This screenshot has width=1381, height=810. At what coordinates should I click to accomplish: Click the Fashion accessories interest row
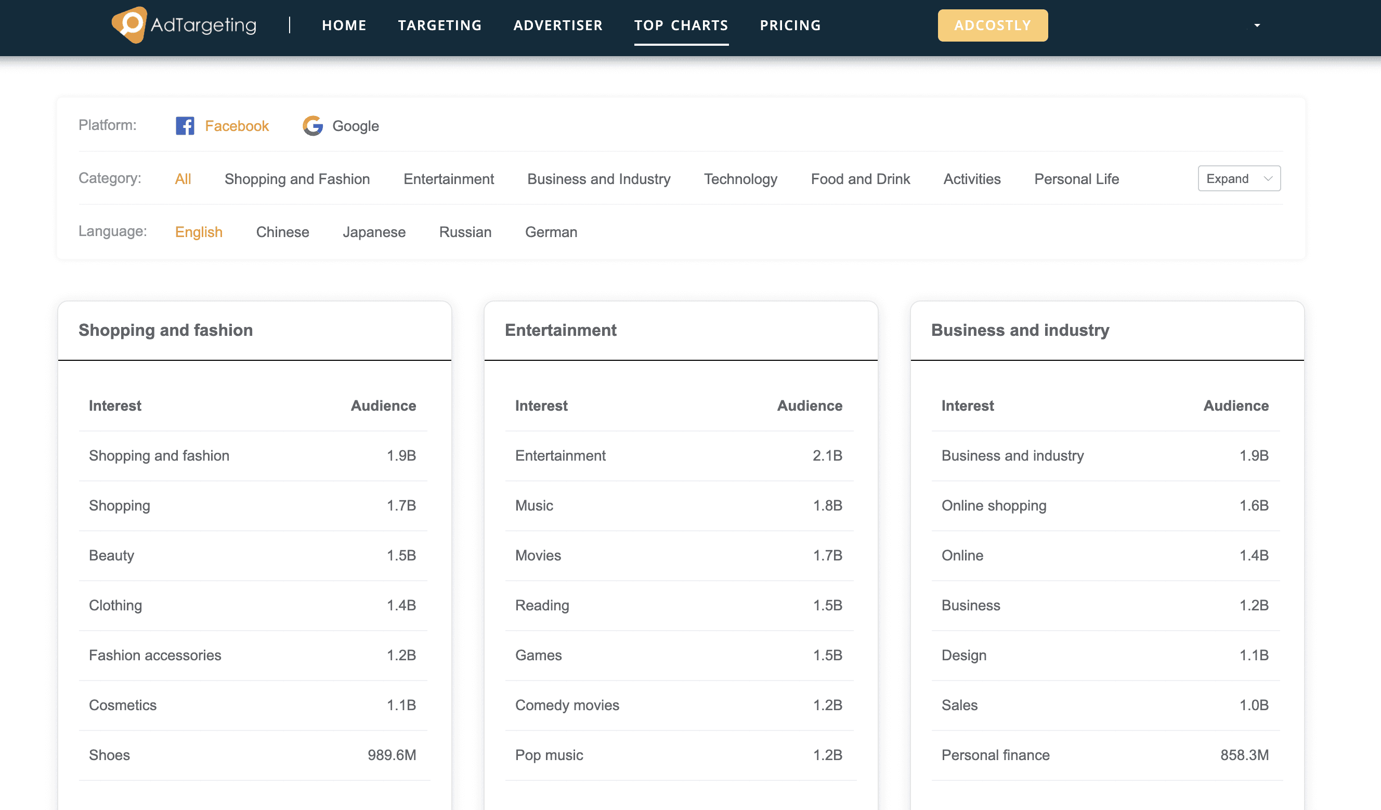253,655
